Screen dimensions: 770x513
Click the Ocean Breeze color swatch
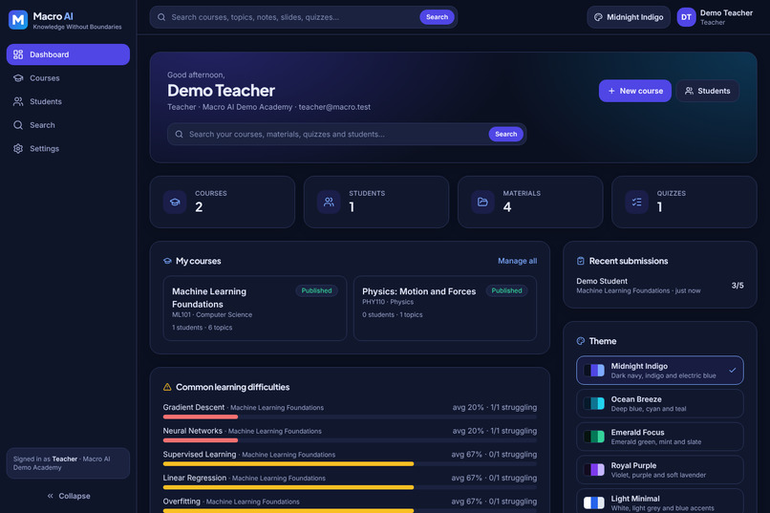[x=593, y=403]
